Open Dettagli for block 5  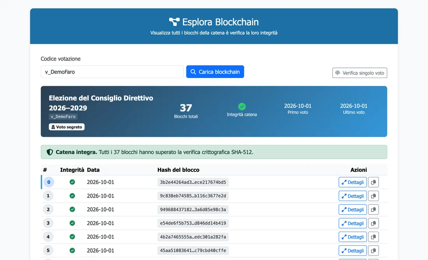(x=353, y=250)
